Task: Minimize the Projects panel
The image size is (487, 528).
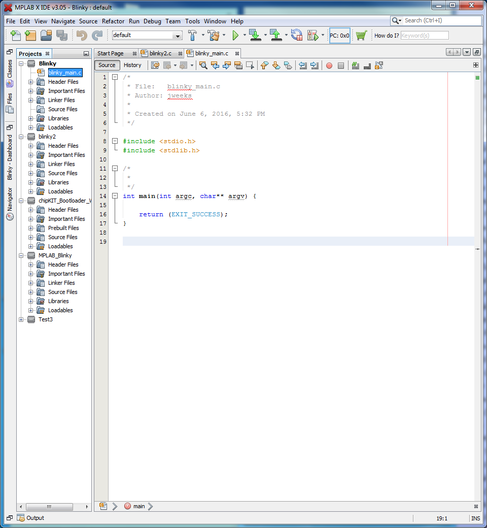Action: click(x=86, y=53)
